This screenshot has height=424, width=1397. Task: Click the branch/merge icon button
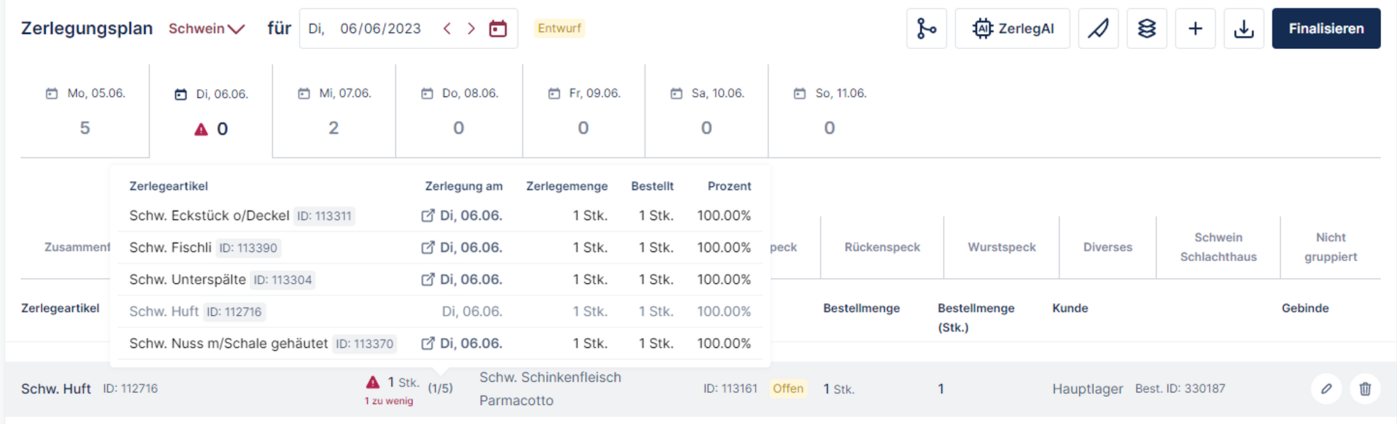[x=926, y=29]
